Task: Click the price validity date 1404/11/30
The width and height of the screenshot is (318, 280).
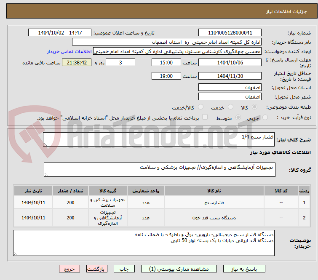Action: pyautogui.click(x=230, y=76)
